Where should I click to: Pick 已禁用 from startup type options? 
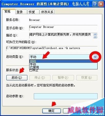tap(63, 67)
